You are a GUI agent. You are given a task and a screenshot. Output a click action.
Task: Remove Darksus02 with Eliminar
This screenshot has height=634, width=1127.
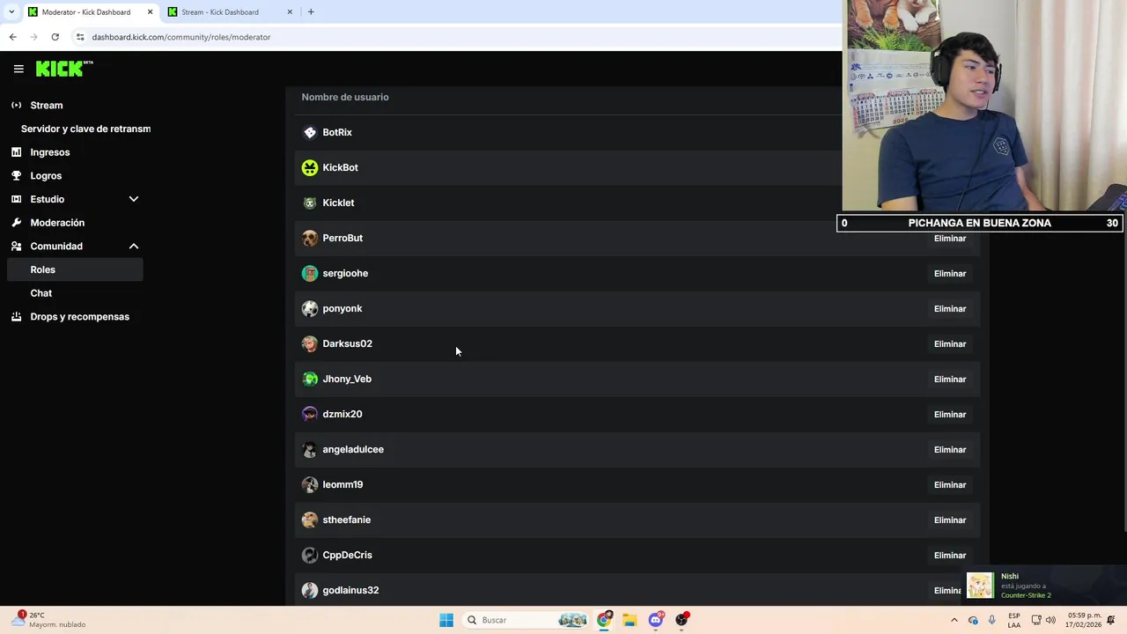950,344
